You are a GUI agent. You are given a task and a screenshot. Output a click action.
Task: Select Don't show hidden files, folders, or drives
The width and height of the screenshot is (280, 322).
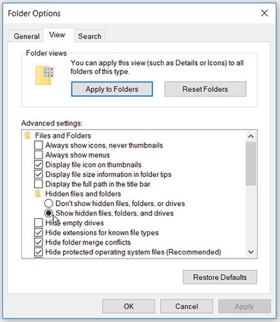49,204
